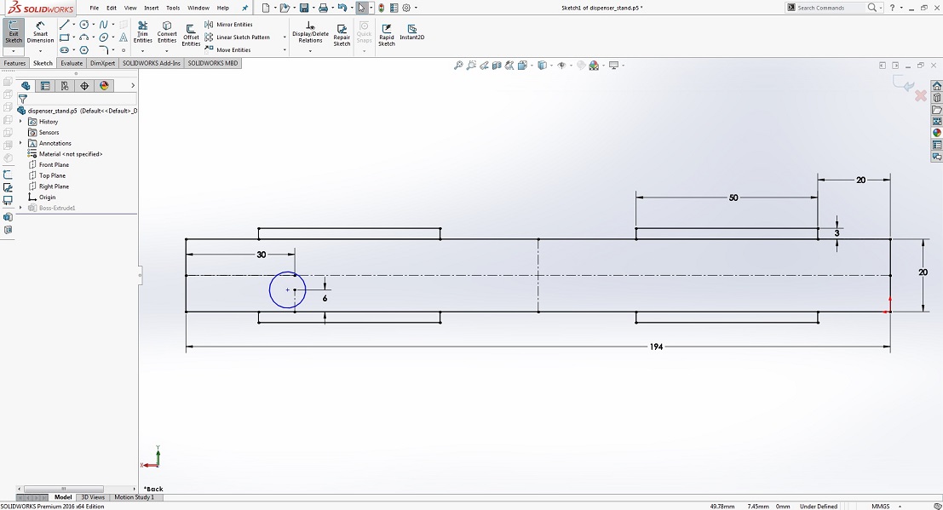Open Motion Study 1 tab
The width and height of the screenshot is (943, 510).
(x=134, y=497)
